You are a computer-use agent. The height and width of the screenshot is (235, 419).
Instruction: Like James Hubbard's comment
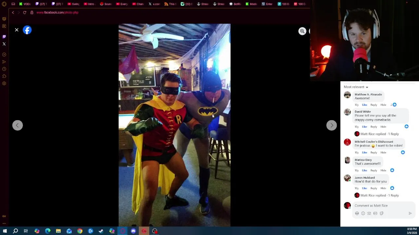(x=364, y=188)
